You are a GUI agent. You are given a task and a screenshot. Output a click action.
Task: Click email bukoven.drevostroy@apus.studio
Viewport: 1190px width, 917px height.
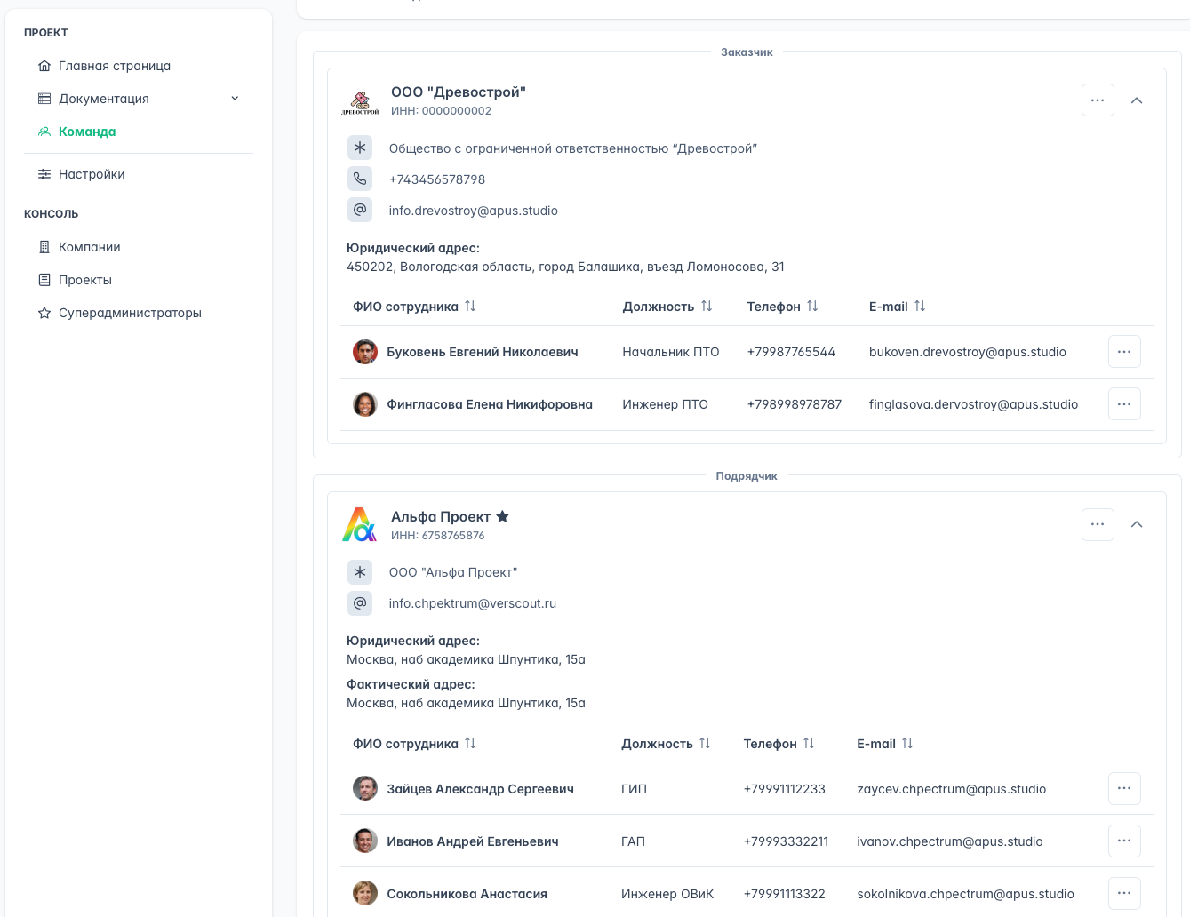pyautogui.click(x=968, y=352)
